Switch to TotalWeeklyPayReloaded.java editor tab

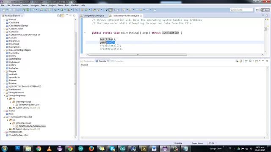(x=125, y=16)
